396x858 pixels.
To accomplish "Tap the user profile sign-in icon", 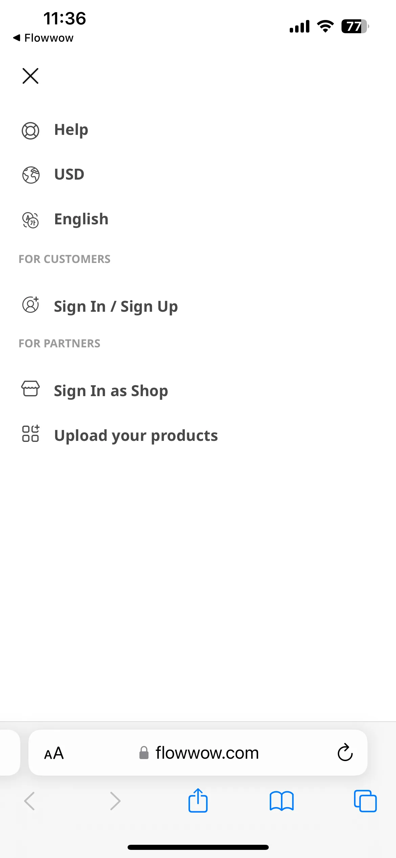I will coord(30,305).
